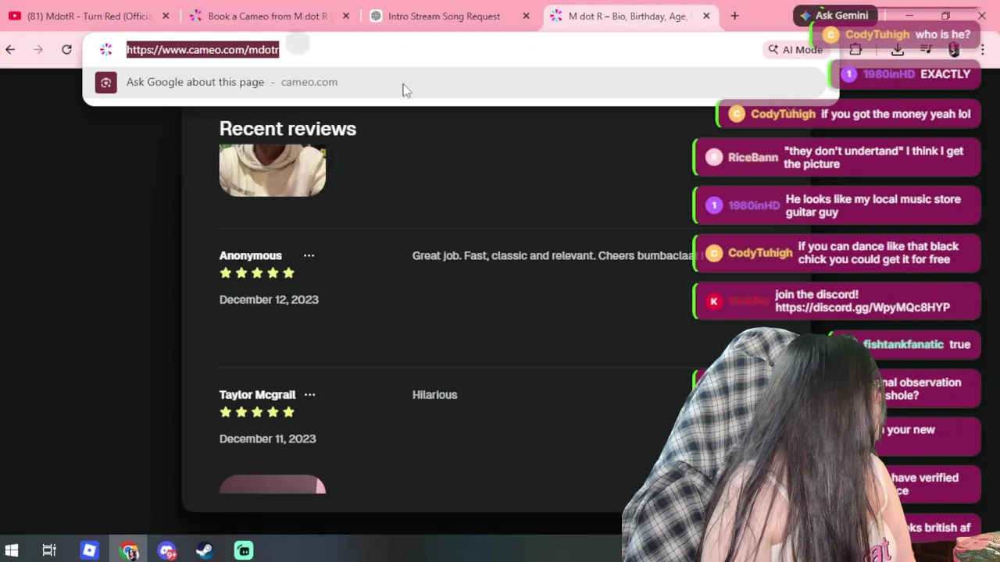Screen dimensions: 1000x562
Task: Close the Book a Cameo tab
Action: (x=346, y=16)
